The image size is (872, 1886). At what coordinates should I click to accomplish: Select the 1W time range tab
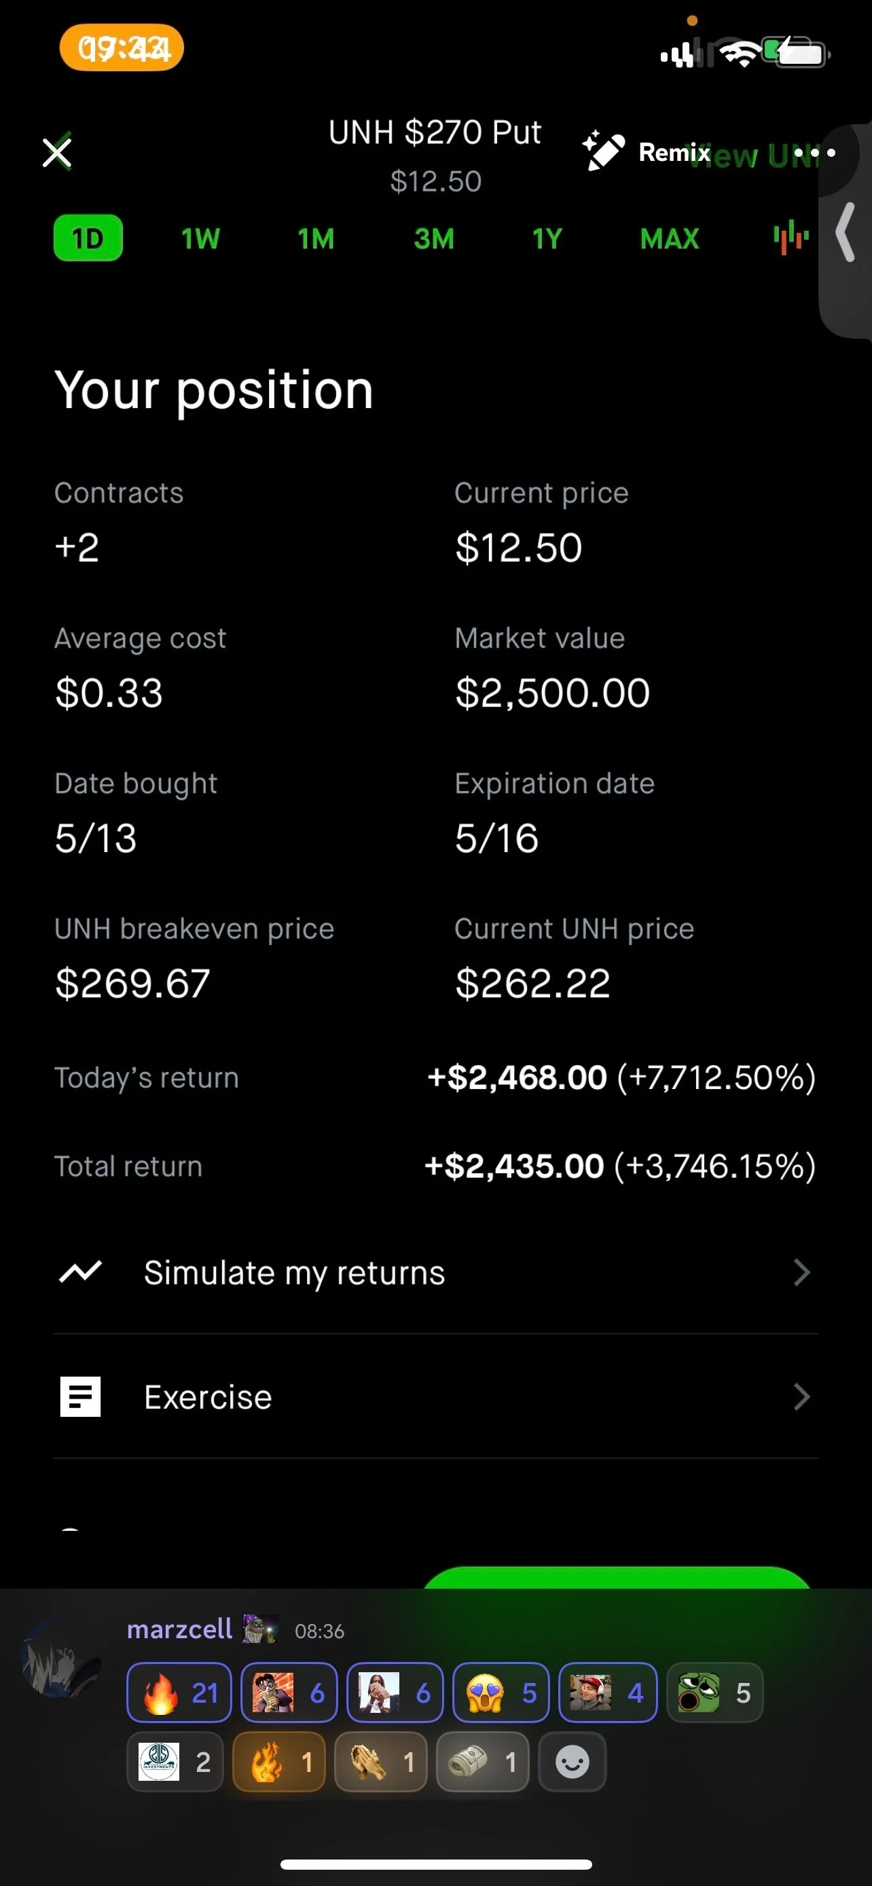click(200, 239)
